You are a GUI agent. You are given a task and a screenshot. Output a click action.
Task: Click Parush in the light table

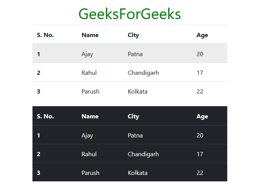(91, 92)
